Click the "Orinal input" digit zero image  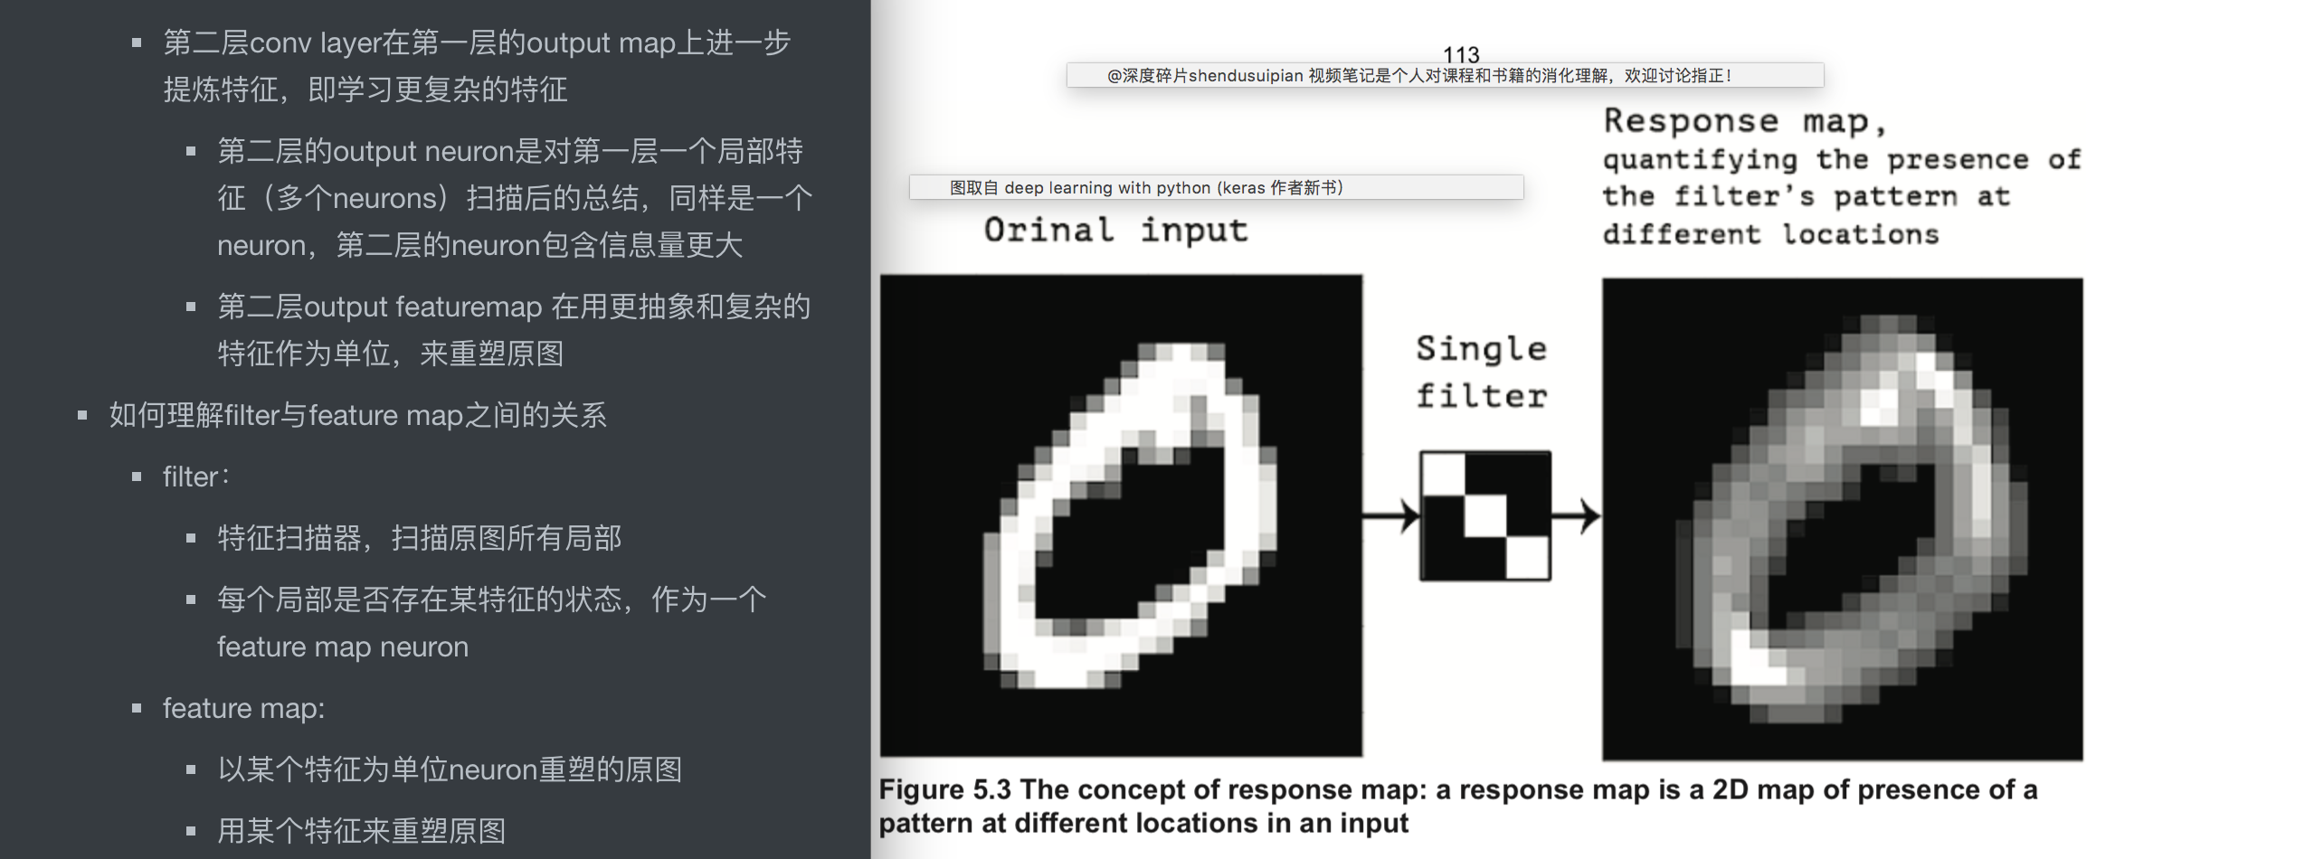[x=1122, y=515]
